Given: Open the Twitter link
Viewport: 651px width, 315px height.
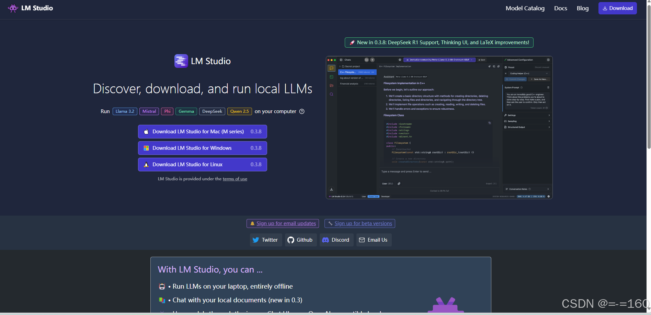Looking at the screenshot, I should [266, 240].
